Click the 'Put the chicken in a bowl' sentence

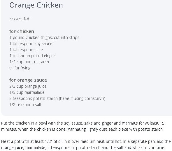[83, 123]
